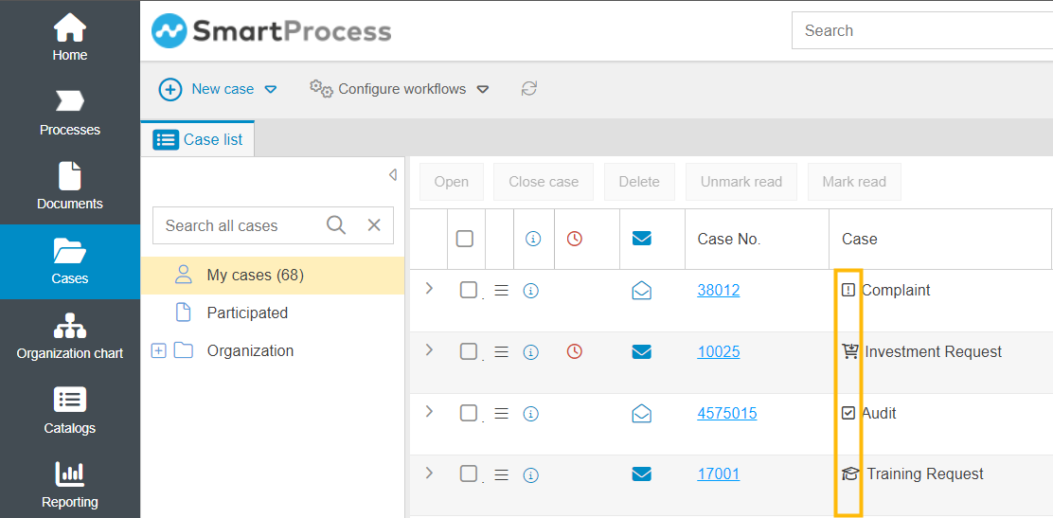The height and width of the screenshot is (518, 1053).
Task: Switch to the Case list tab
Action: (198, 139)
